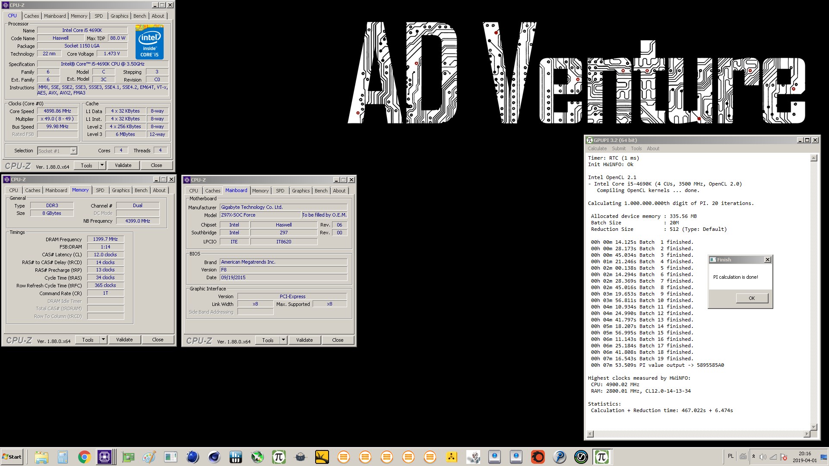
Task: Click the Core Speed 4898.86 MHz value
Action: pos(57,111)
